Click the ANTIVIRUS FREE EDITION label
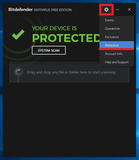The image size is (139, 160). 53,10
